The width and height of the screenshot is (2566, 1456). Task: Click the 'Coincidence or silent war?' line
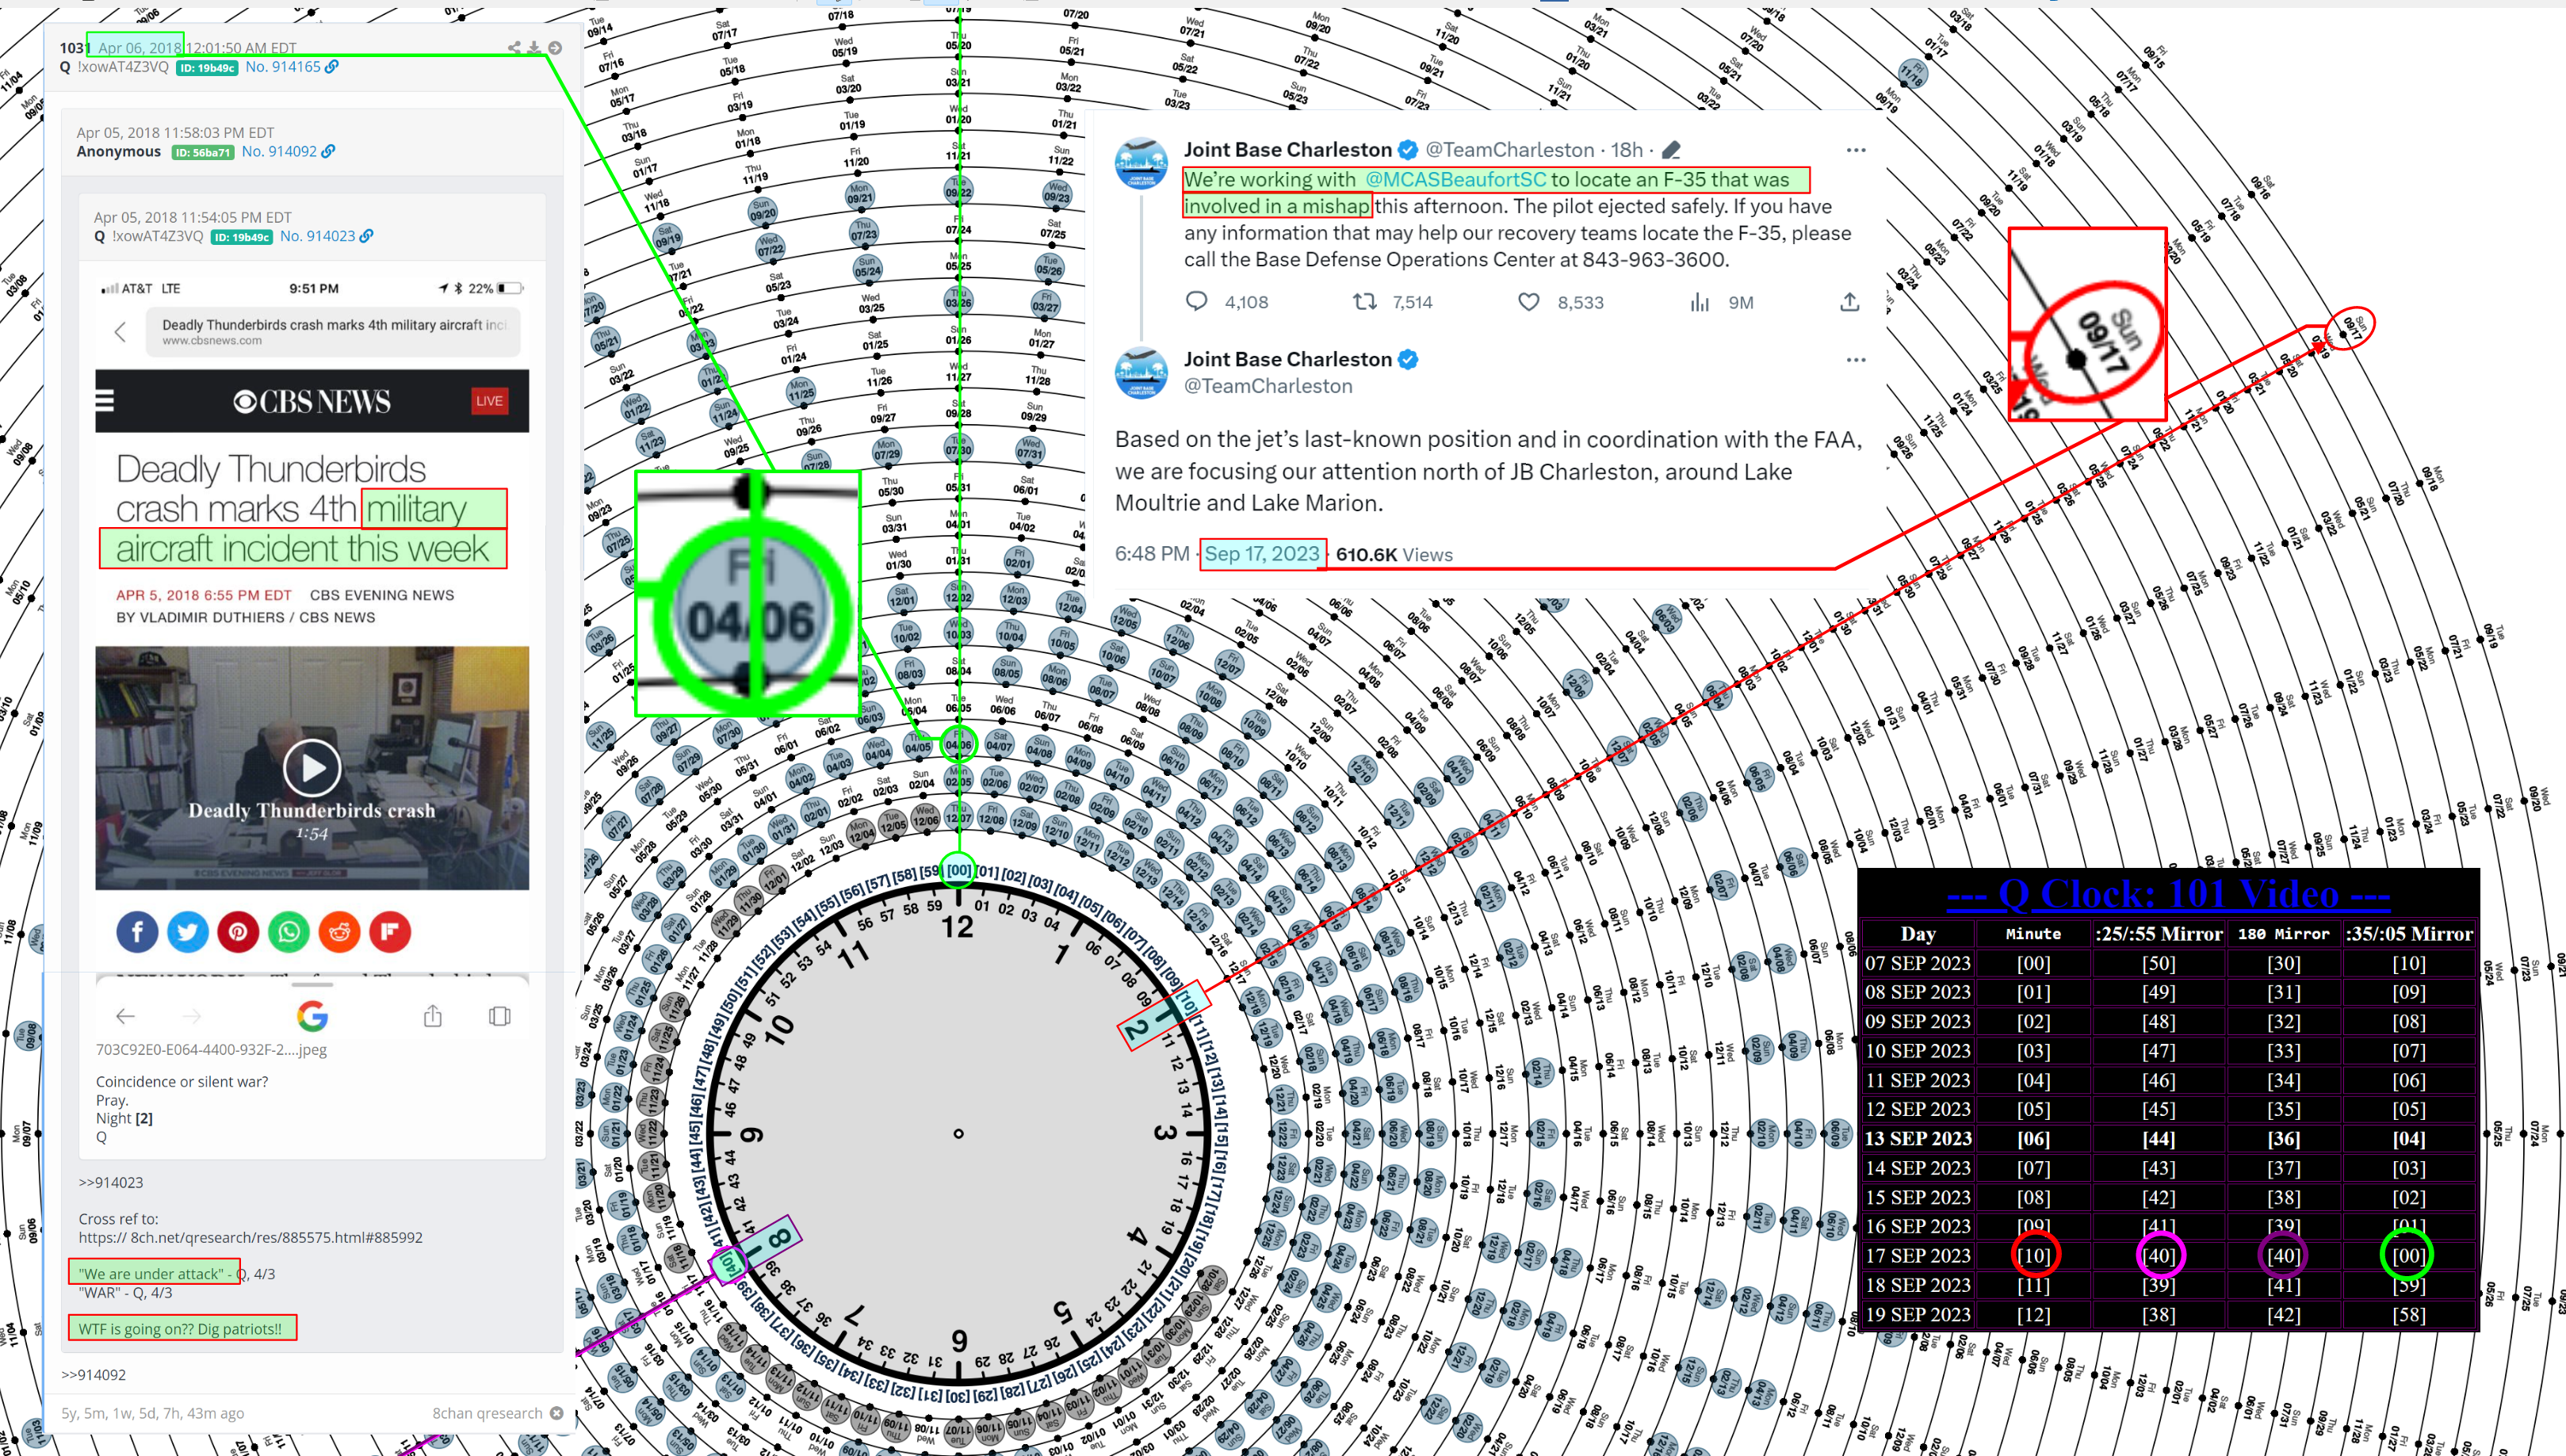click(x=182, y=1081)
